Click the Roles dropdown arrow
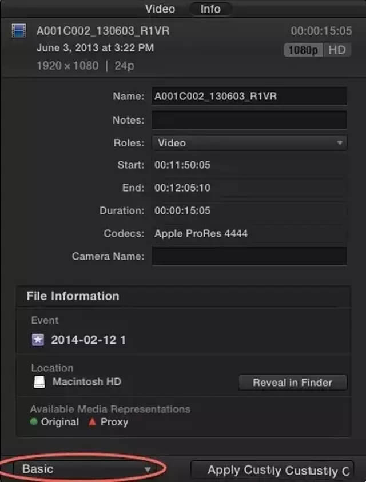The width and height of the screenshot is (366, 482). [x=339, y=143]
